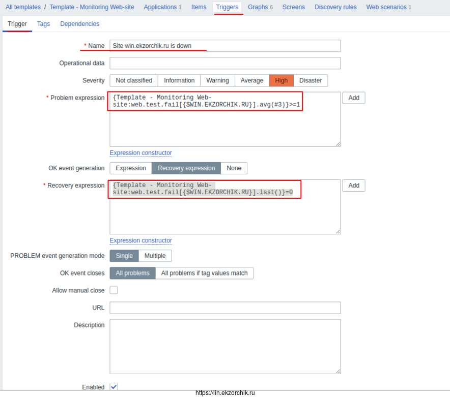Click Add next to Problem expression

353,98
